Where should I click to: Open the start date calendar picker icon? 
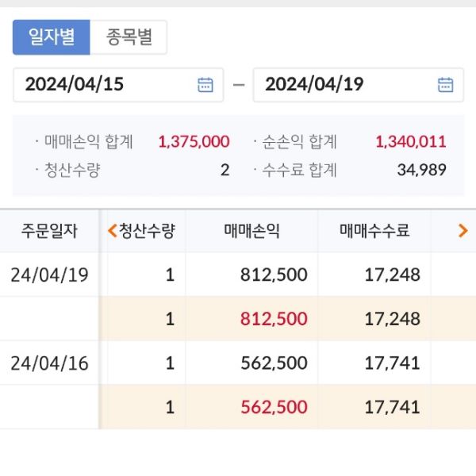[x=205, y=85]
